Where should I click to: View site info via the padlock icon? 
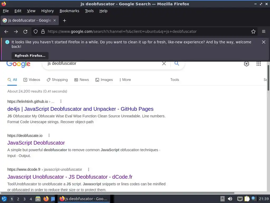[43, 31]
